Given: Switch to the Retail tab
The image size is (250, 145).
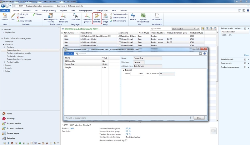Looking at the screenshot, I should click(114, 11).
